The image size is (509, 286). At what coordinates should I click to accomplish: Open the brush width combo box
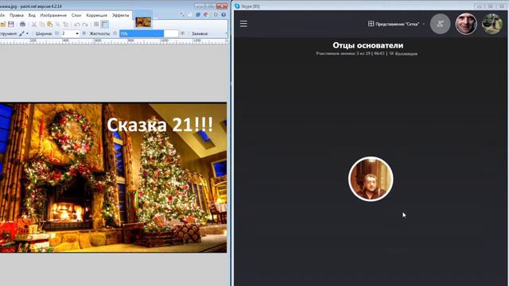pyautogui.click(x=71, y=33)
